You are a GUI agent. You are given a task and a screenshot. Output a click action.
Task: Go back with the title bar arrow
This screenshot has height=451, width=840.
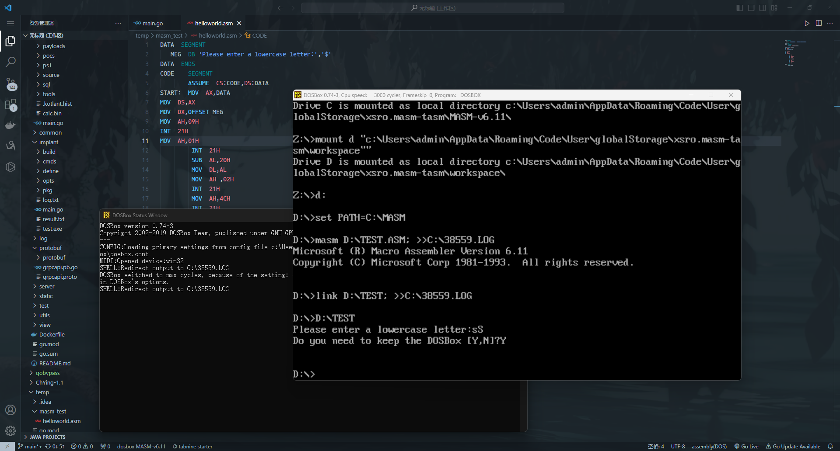pyautogui.click(x=280, y=8)
